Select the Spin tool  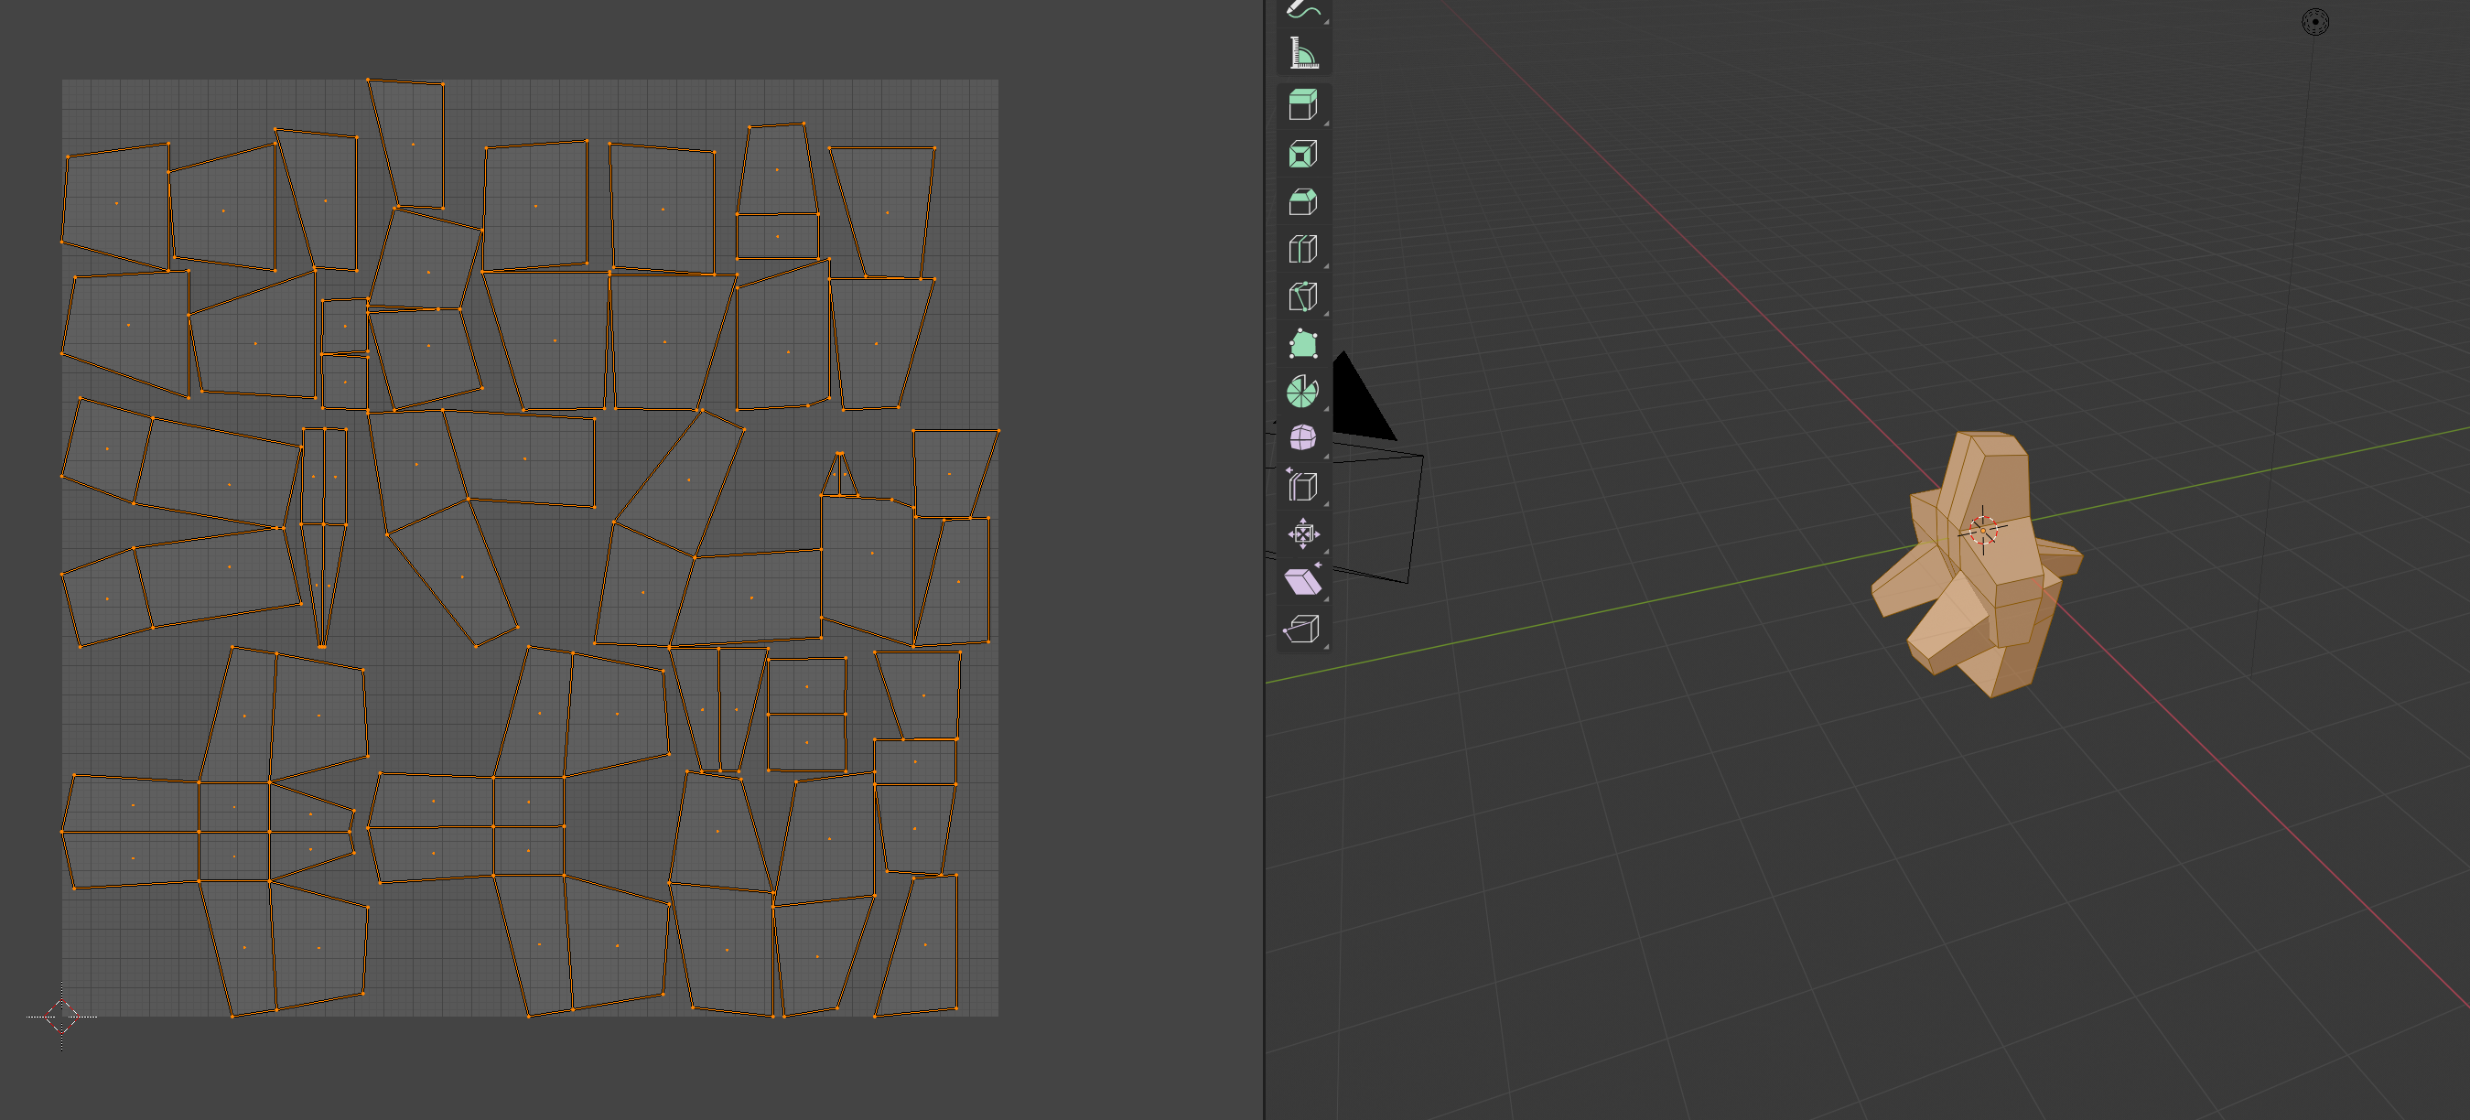pos(1302,391)
